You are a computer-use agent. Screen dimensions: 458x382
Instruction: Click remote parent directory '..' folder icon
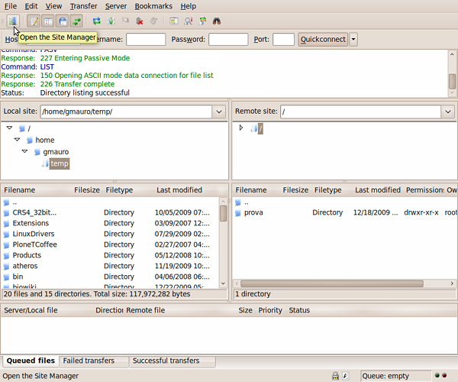click(238, 202)
